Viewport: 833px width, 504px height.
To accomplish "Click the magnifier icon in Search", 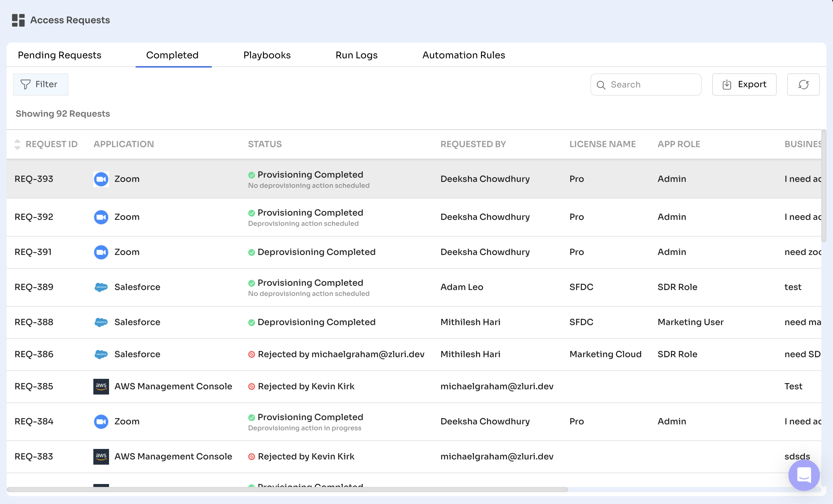I will (601, 85).
